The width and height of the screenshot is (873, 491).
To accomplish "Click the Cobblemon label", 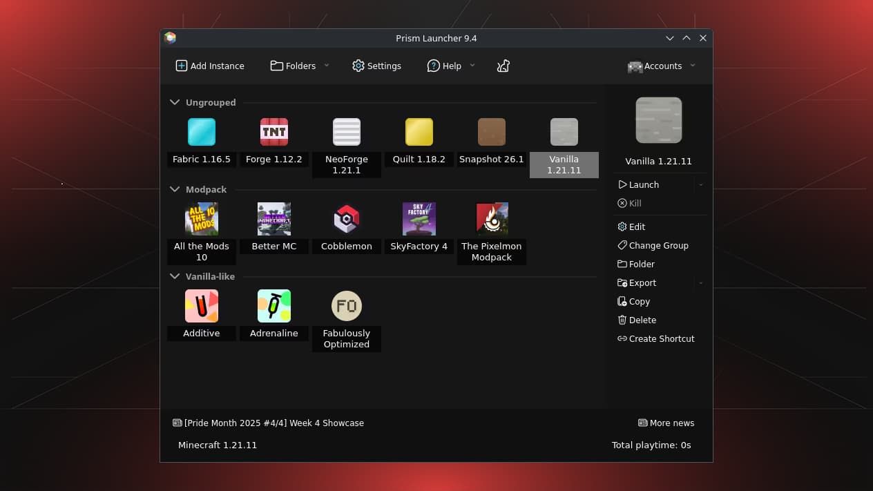I will coord(347,246).
